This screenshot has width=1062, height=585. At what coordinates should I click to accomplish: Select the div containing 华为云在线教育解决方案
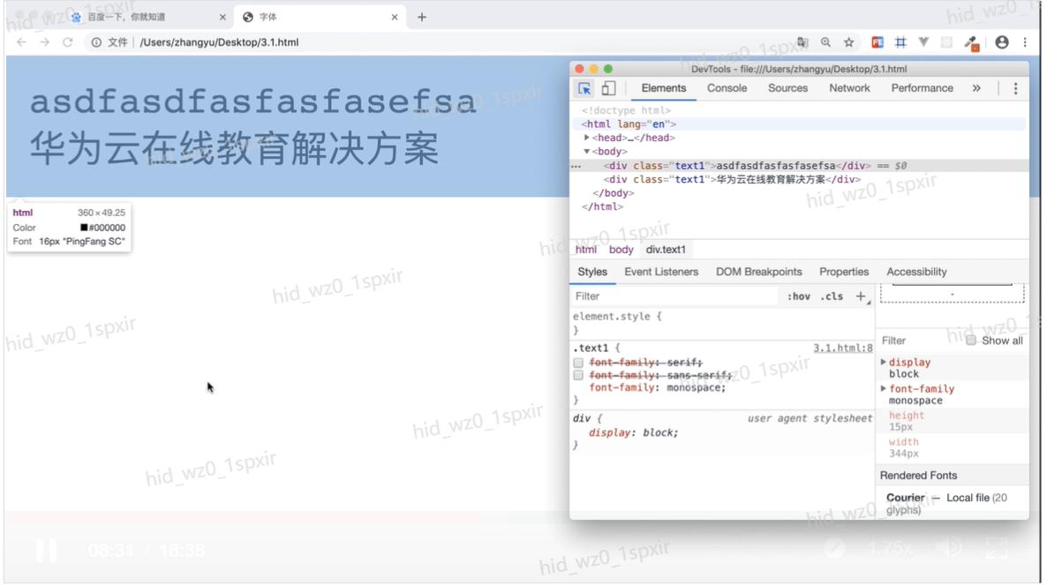tap(732, 179)
